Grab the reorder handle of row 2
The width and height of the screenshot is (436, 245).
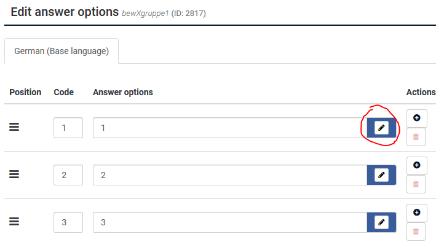click(x=14, y=174)
